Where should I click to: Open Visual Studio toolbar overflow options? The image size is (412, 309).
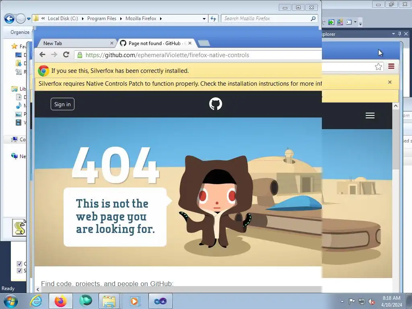pos(360,24)
